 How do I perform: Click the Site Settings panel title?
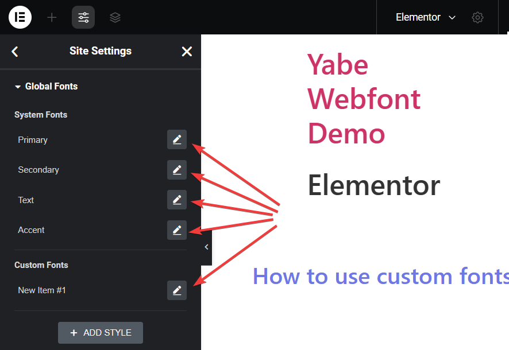coord(101,51)
